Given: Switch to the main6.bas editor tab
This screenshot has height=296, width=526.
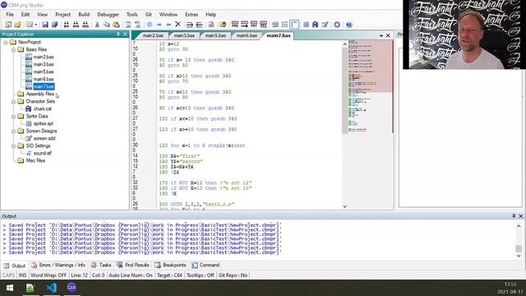Looking at the screenshot, I should point(247,35).
